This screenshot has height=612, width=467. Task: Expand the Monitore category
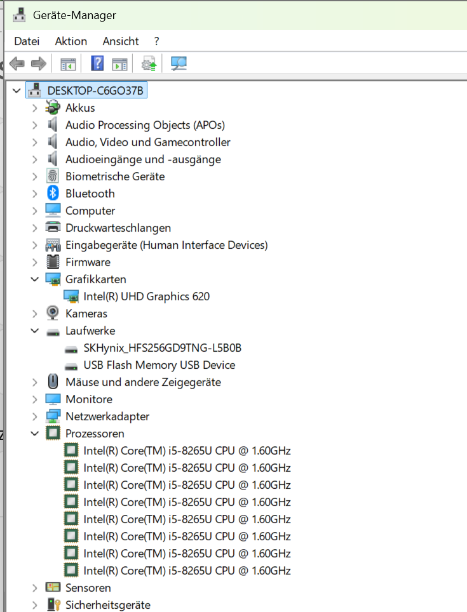coord(35,399)
